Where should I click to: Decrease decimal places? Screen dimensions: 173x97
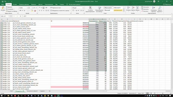coord(83,11)
